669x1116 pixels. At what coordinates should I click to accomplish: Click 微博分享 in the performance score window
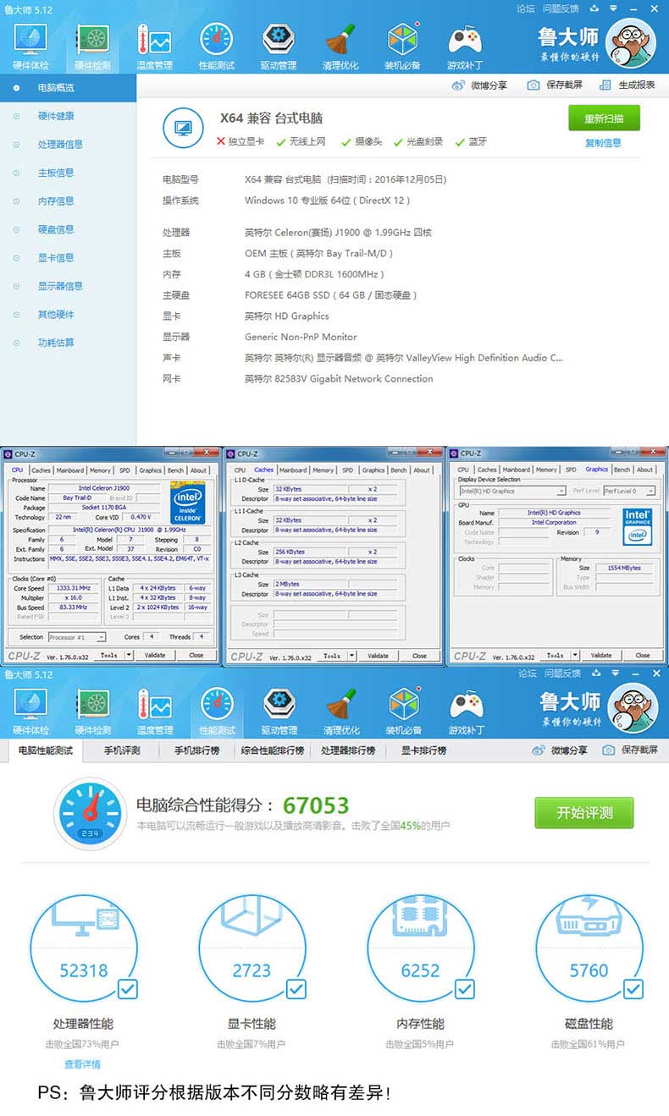coord(560,750)
